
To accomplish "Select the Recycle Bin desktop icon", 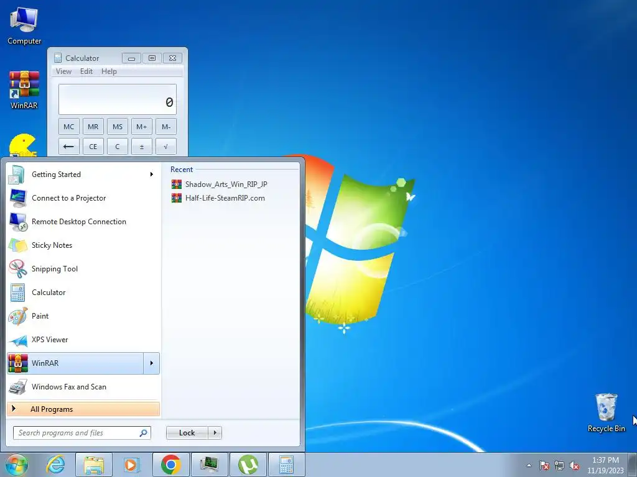I will tap(606, 413).
